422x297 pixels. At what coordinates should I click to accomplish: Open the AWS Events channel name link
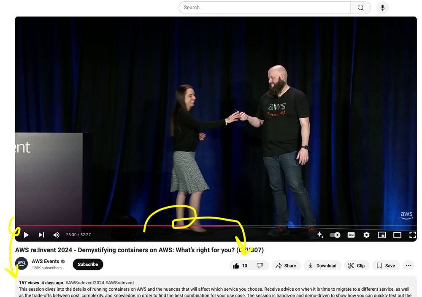point(46,261)
